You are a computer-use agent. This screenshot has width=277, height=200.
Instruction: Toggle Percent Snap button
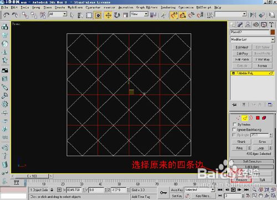tap(192, 15)
